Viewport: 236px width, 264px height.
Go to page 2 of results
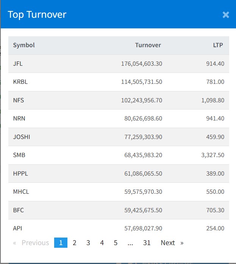tap(75, 243)
